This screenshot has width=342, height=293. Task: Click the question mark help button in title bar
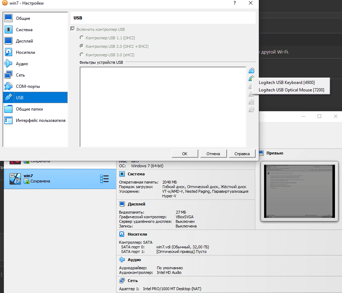pyautogui.click(x=234, y=3)
